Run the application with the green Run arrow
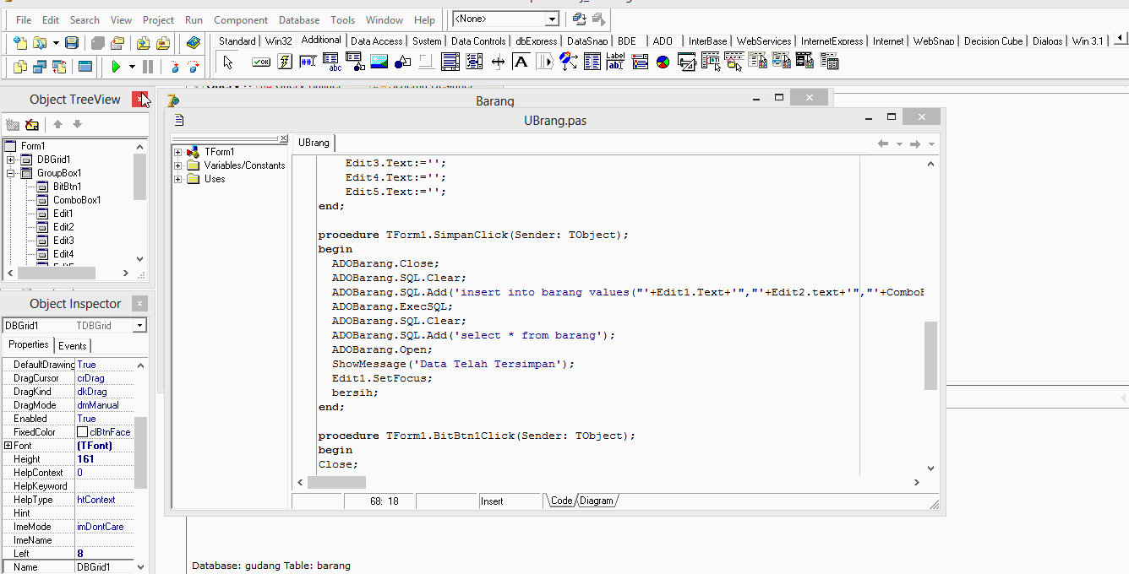 coord(116,66)
